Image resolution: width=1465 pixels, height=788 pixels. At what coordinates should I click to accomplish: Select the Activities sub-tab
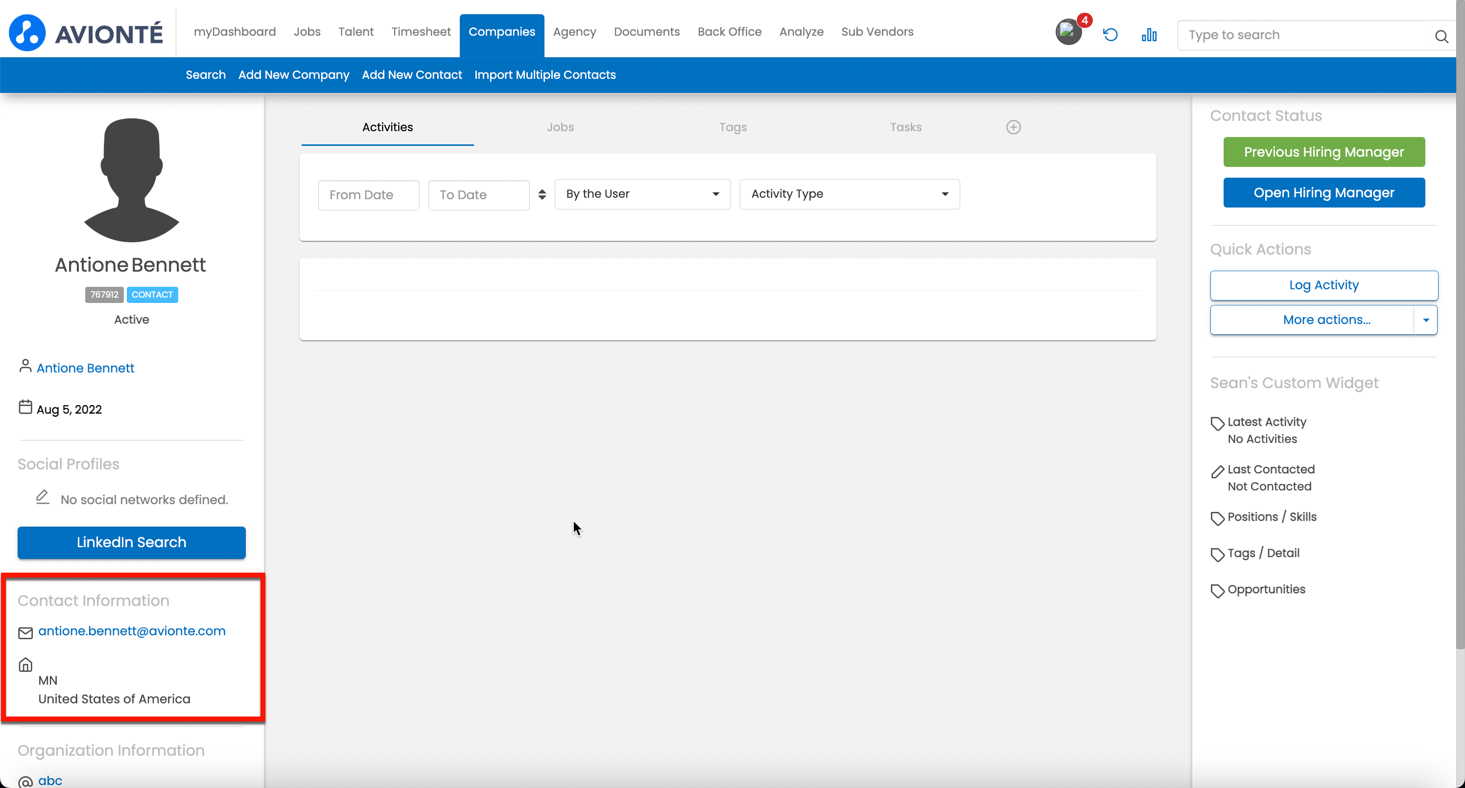(x=387, y=127)
